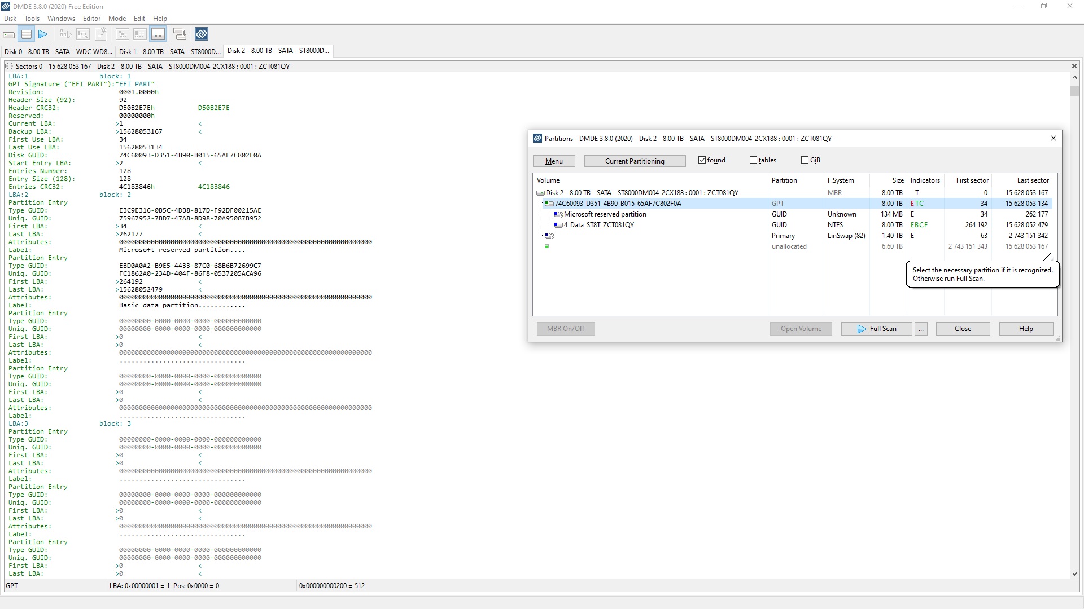Viewport: 1084px width, 609px height.
Task: Select the 4_Data_ST8T_ZCT081QY volume row
Action: (x=793, y=225)
